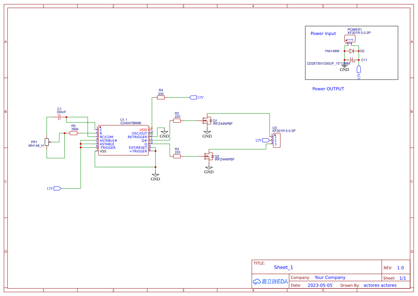Viewport: 418px width, 296px height.
Task: Select potentiometer PR1 WH148_H symbol
Action: click(x=47, y=142)
